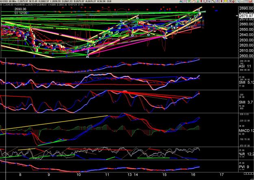Select the %R indicator label

point(246,154)
